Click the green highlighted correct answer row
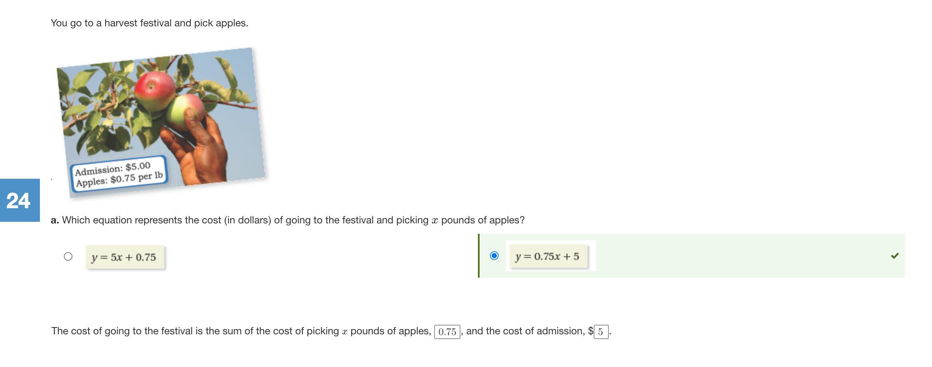Screen dimensions: 932x367 click(718, 256)
